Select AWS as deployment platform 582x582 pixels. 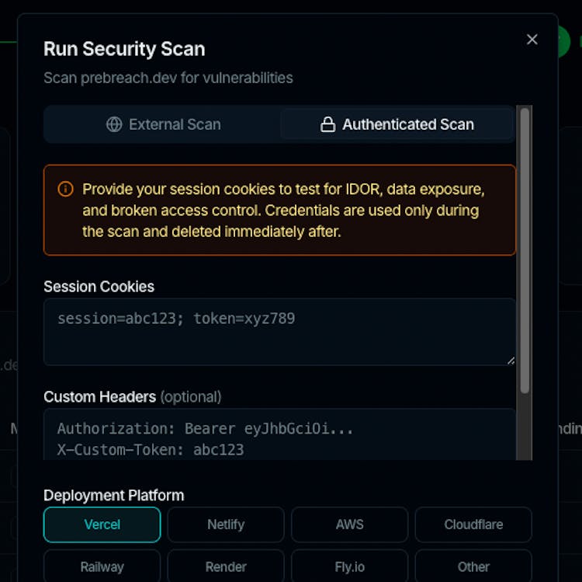pyautogui.click(x=349, y=524)
